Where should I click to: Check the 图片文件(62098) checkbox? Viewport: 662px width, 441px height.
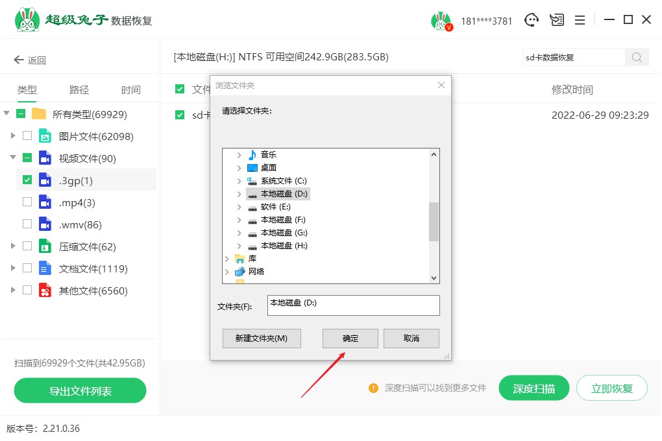tap(27, 136)
